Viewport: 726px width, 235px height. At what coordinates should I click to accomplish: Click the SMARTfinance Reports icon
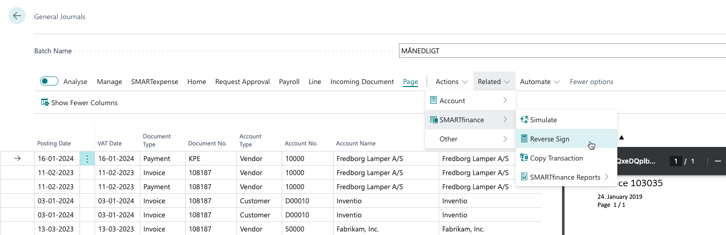(524, 177)
